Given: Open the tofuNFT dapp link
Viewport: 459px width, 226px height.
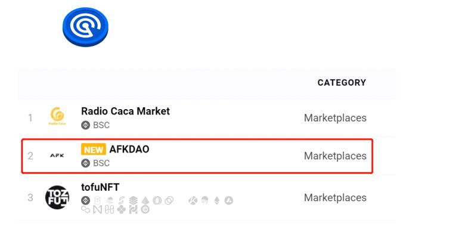Looking at the screenshot, I should 100,187.
